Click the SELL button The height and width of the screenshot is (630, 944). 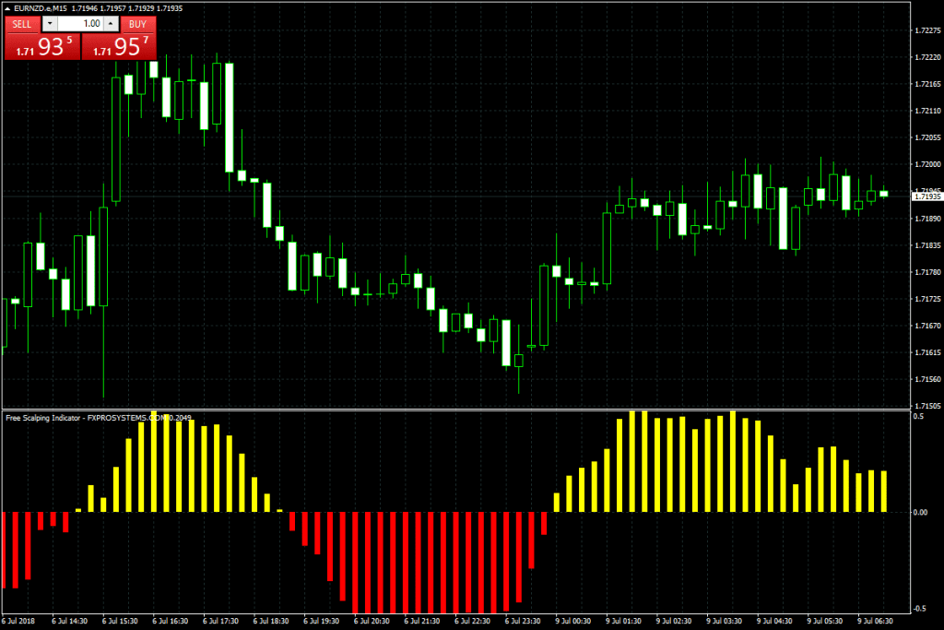point(21,24)
